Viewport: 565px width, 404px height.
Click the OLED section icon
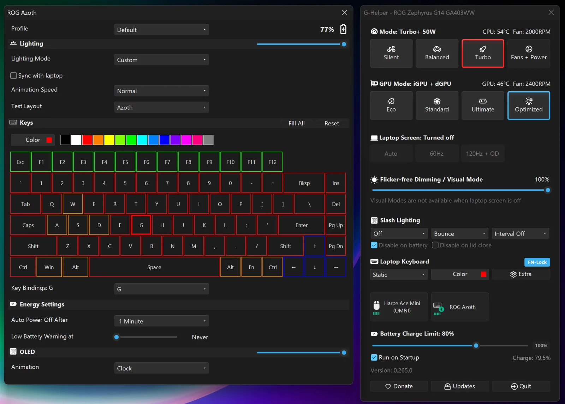tap(13, 351)
